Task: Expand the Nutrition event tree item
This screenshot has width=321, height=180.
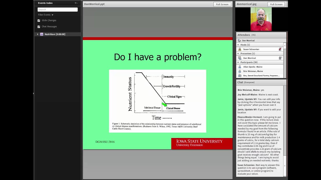Action: coord(38,34)
